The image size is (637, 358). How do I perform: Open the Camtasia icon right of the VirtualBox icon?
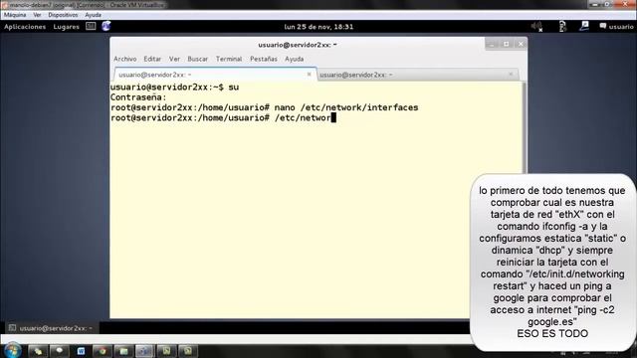[166, 351]
